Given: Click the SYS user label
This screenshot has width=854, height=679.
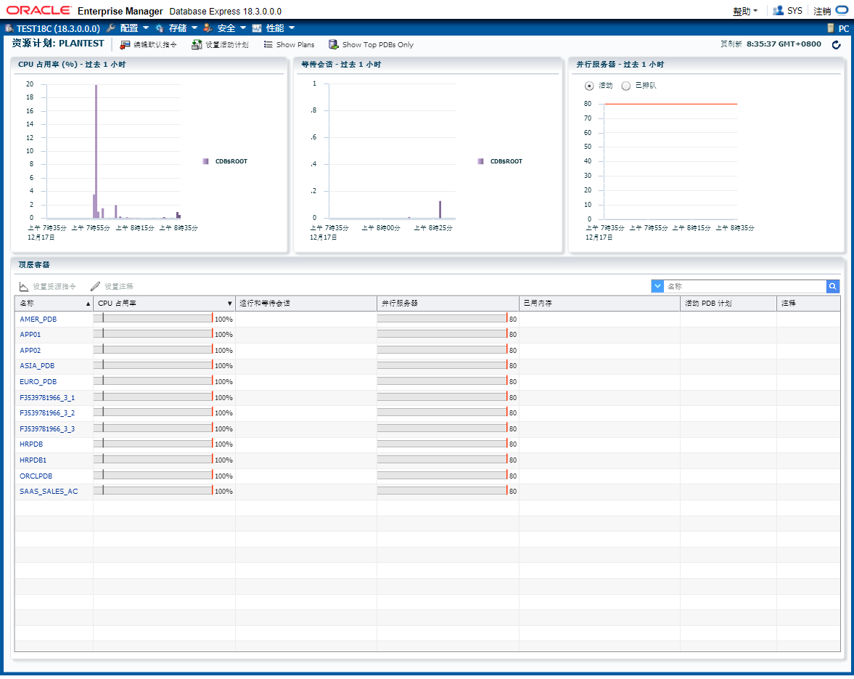Looking at the screenshot, I should click(x=795, y=11).
